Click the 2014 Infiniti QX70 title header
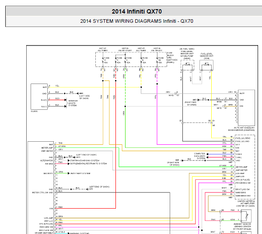 pos(136,11)
